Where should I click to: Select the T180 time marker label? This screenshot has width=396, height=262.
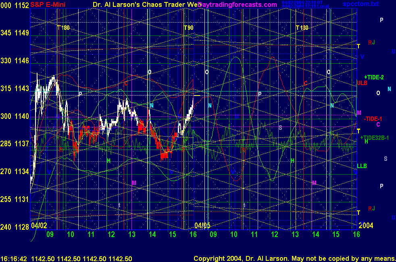click(63, 28)
